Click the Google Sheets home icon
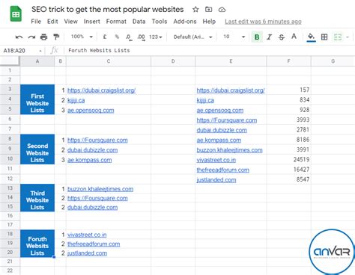The image size is (355, 275). point(16,14)
